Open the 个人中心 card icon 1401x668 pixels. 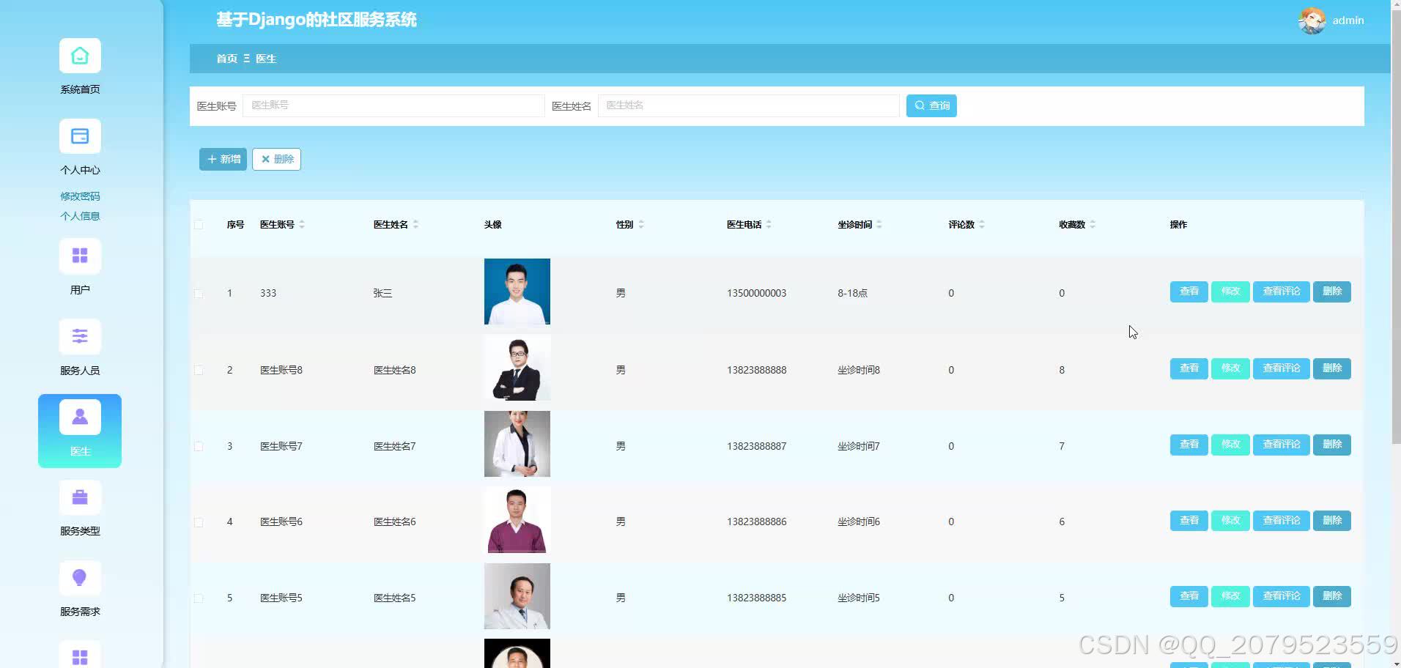tap(80, 136)
